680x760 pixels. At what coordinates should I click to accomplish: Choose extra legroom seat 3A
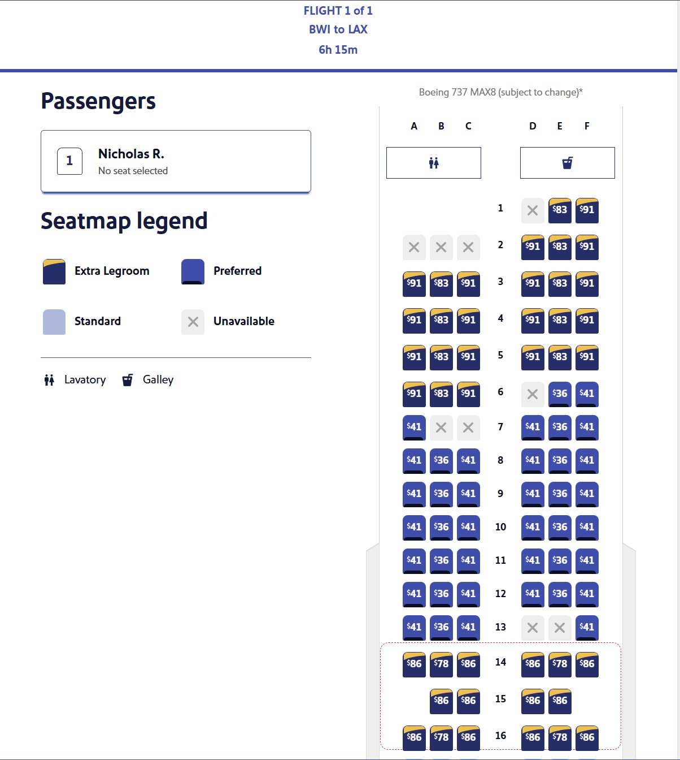pos(414,284)
